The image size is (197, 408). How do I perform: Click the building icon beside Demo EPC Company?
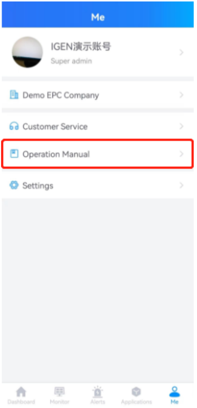click(x=14, y=95)
